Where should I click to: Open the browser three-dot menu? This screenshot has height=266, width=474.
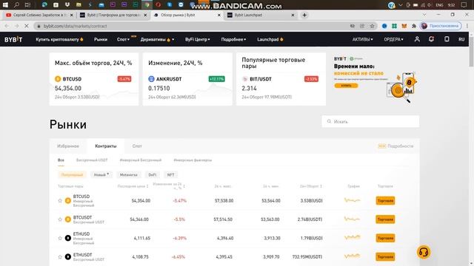[467, 27]
